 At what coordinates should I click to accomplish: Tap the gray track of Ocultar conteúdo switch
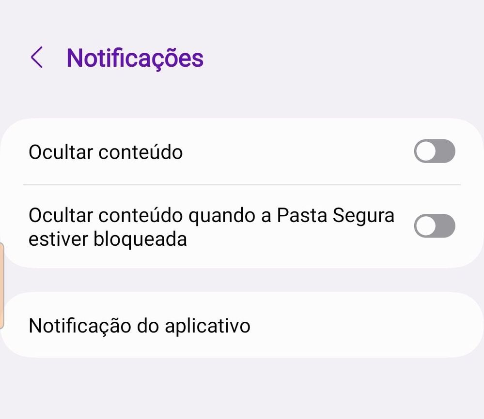[446, 151]
